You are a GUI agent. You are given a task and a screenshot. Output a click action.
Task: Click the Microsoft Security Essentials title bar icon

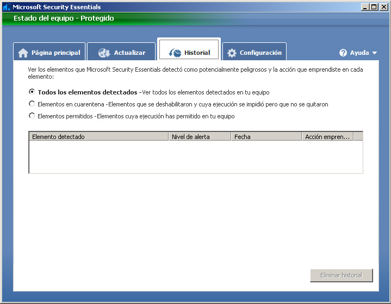[7, 7]
